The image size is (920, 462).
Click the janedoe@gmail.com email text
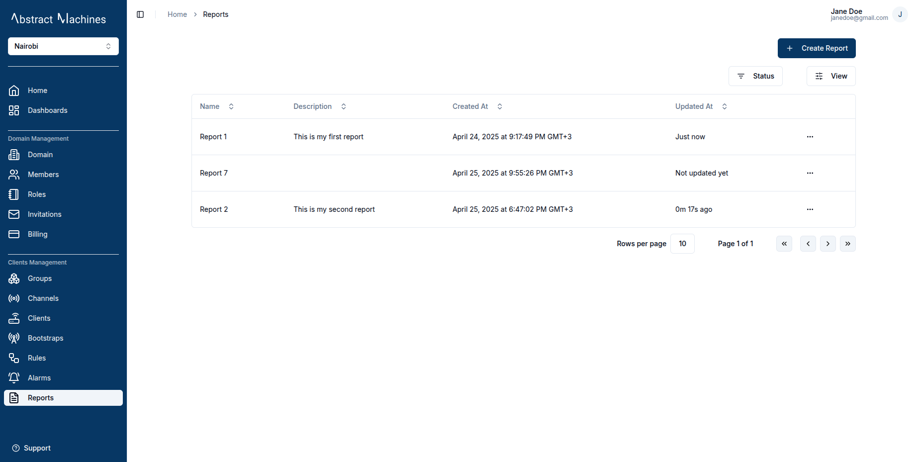coord(859,18)
